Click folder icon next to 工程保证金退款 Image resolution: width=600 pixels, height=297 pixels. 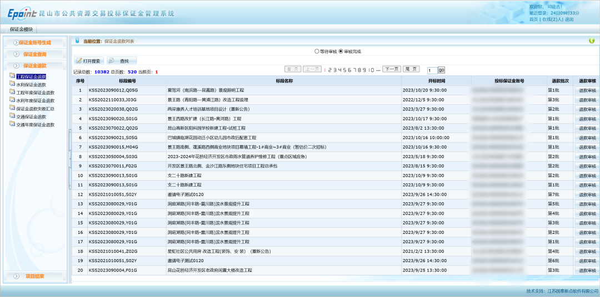click(12, 76)
